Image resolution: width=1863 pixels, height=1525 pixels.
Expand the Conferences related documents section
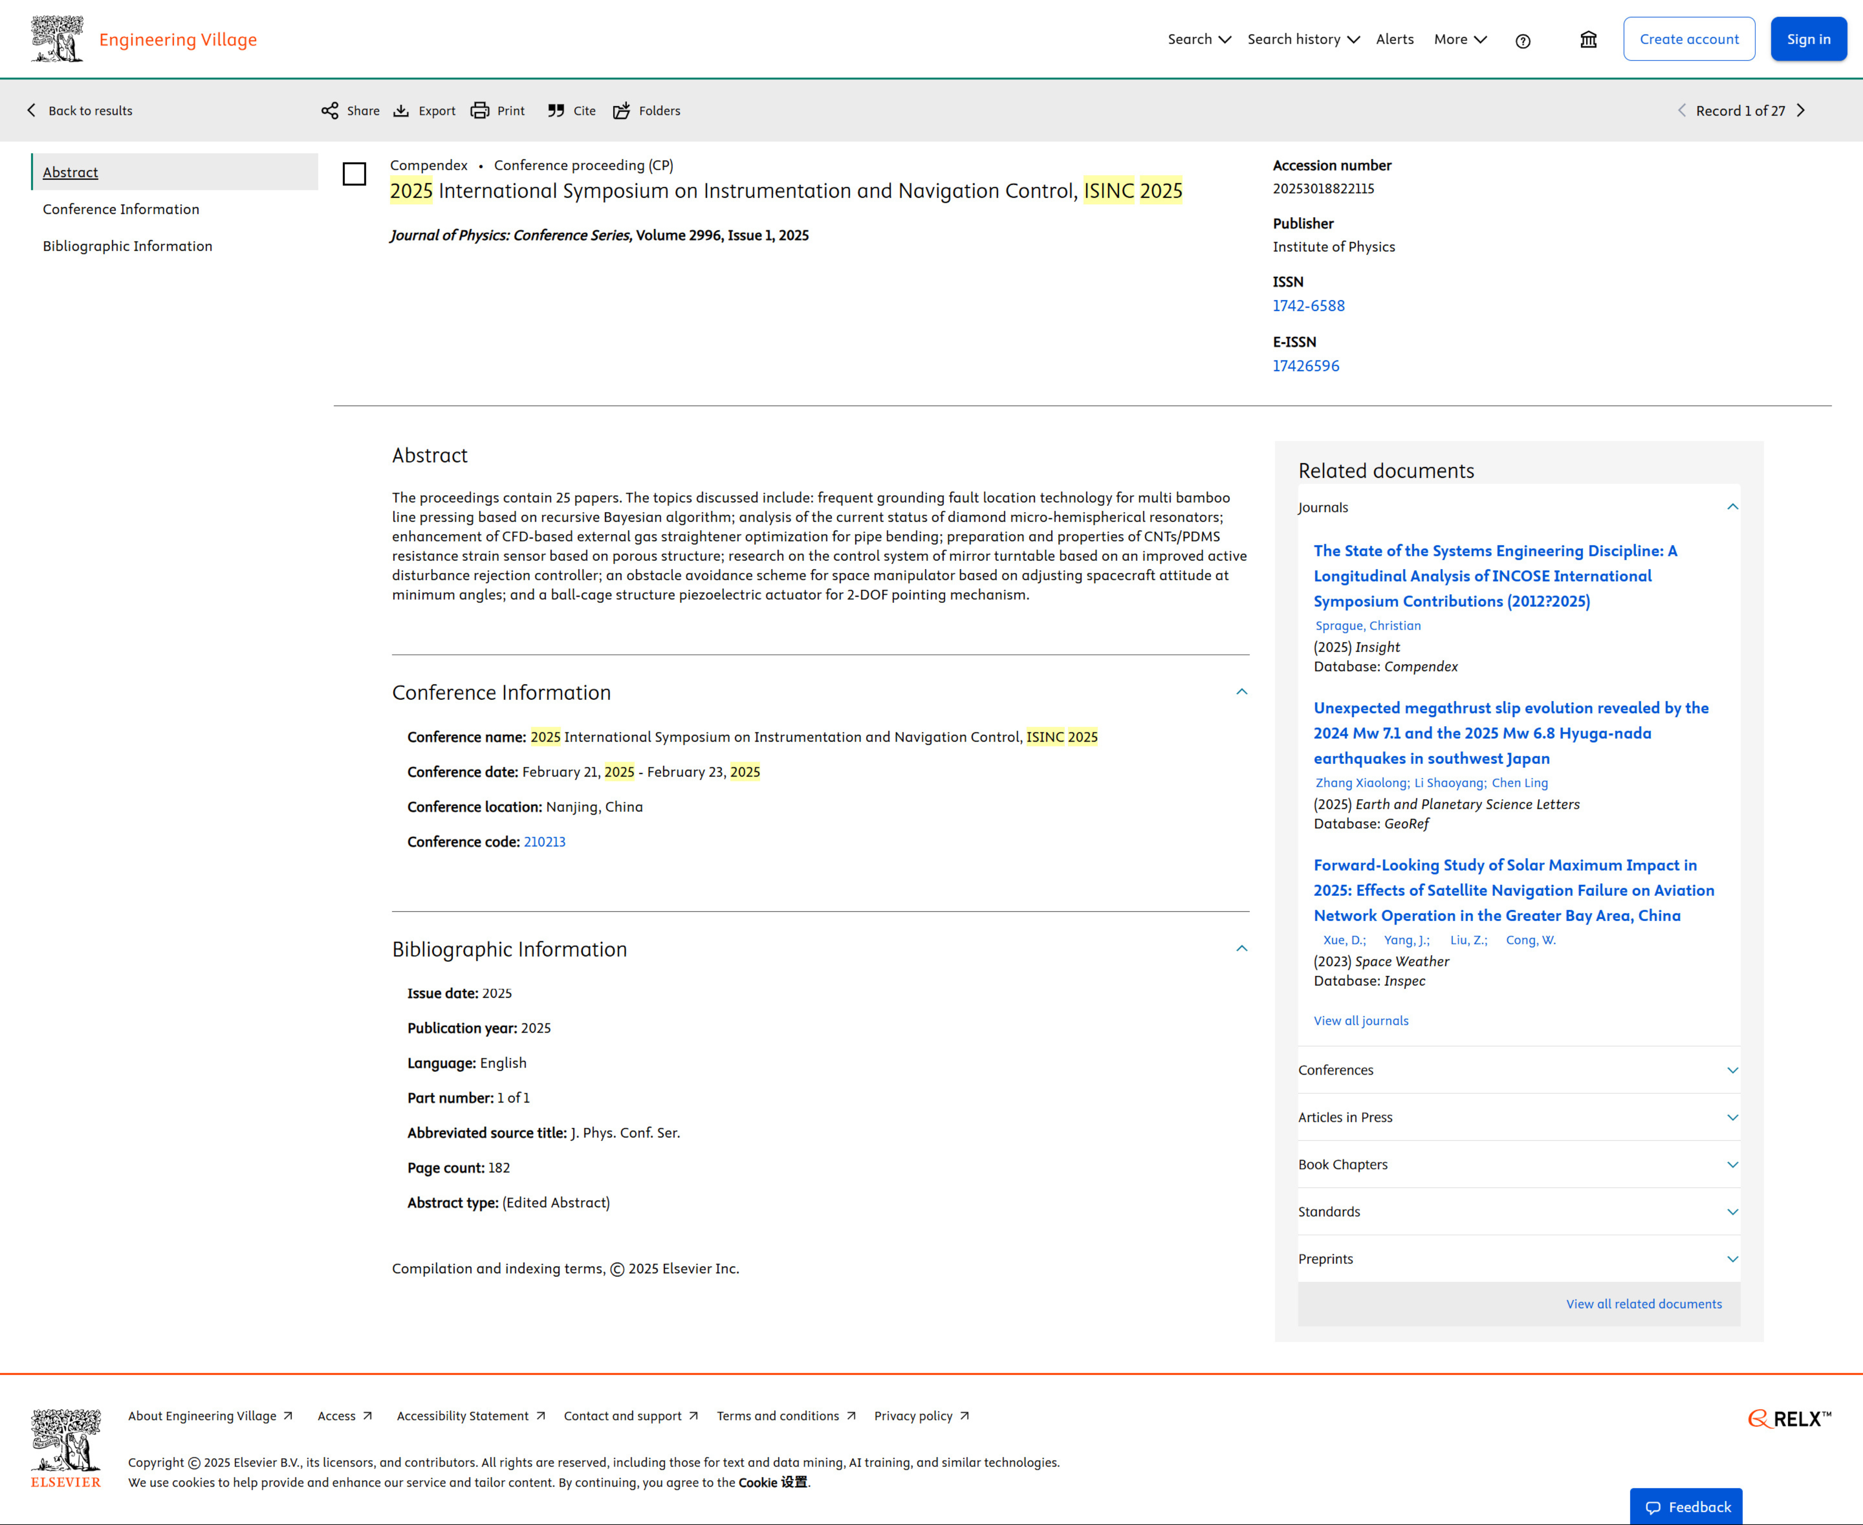tap(1732, 1070)
